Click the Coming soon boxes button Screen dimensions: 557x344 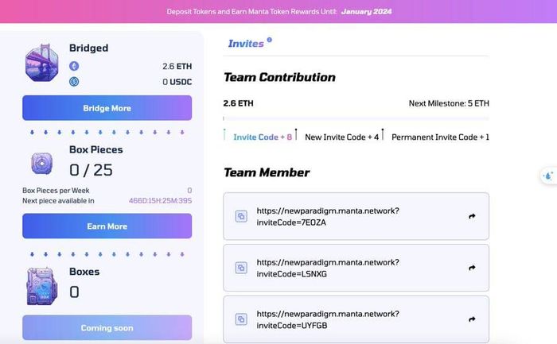107,327
